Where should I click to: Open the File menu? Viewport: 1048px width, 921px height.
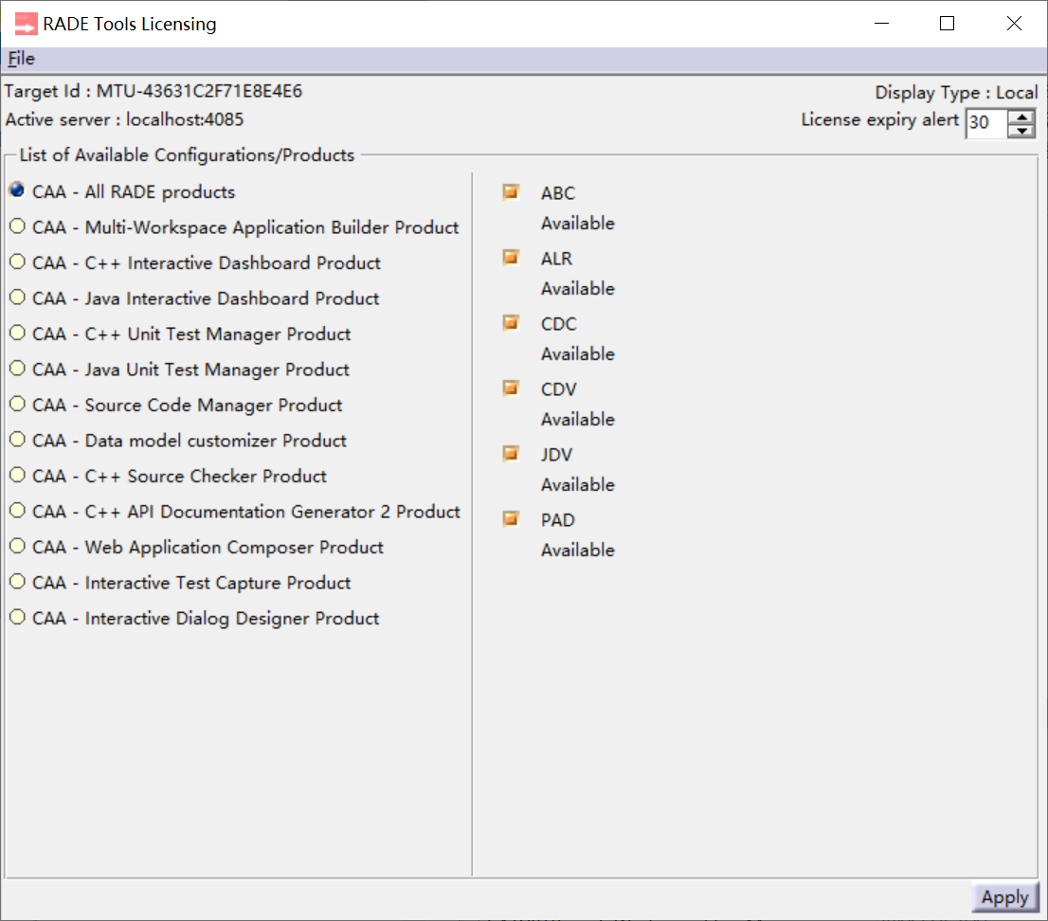pyautogui.click(x=20, y=59)
